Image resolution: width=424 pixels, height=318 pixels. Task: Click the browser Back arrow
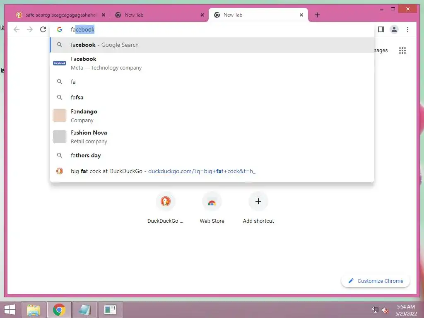17,29
